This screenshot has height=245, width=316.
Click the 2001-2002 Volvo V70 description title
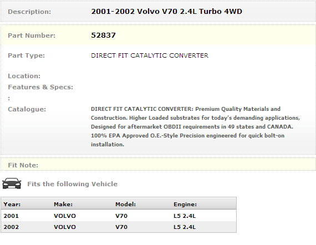tap(166, 12)
